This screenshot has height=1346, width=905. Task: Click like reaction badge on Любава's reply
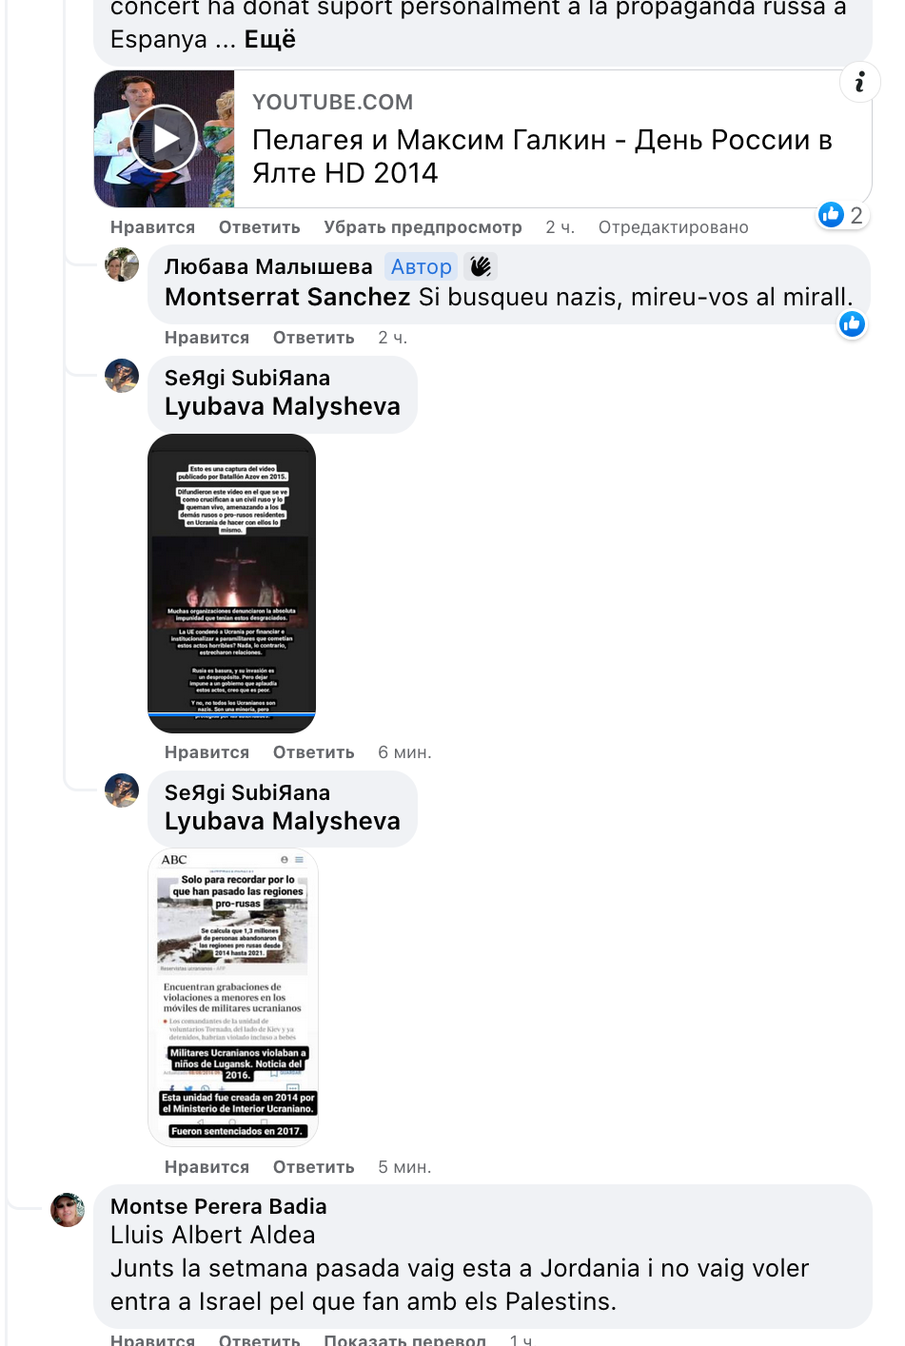click(x=852, y=324)
